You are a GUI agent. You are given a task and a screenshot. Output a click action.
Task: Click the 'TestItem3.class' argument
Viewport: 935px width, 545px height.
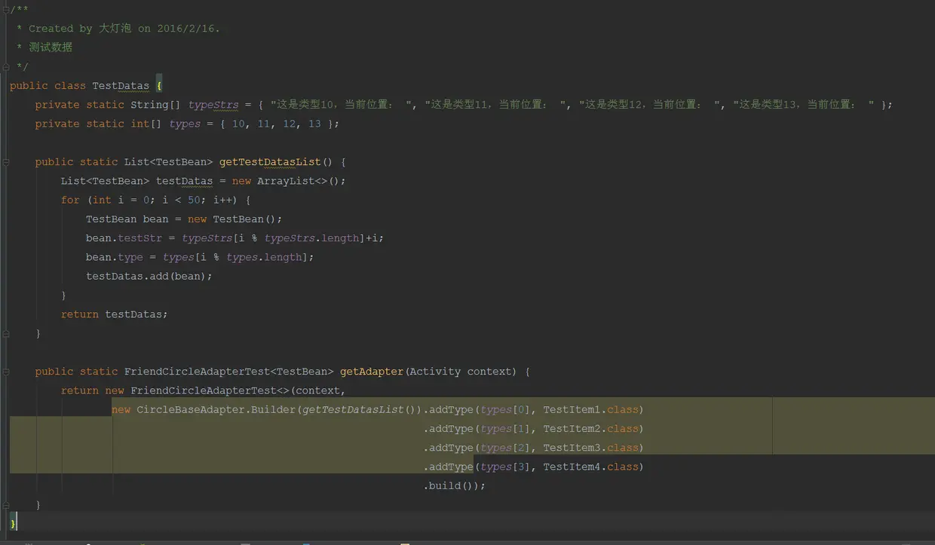coord(590,448)
